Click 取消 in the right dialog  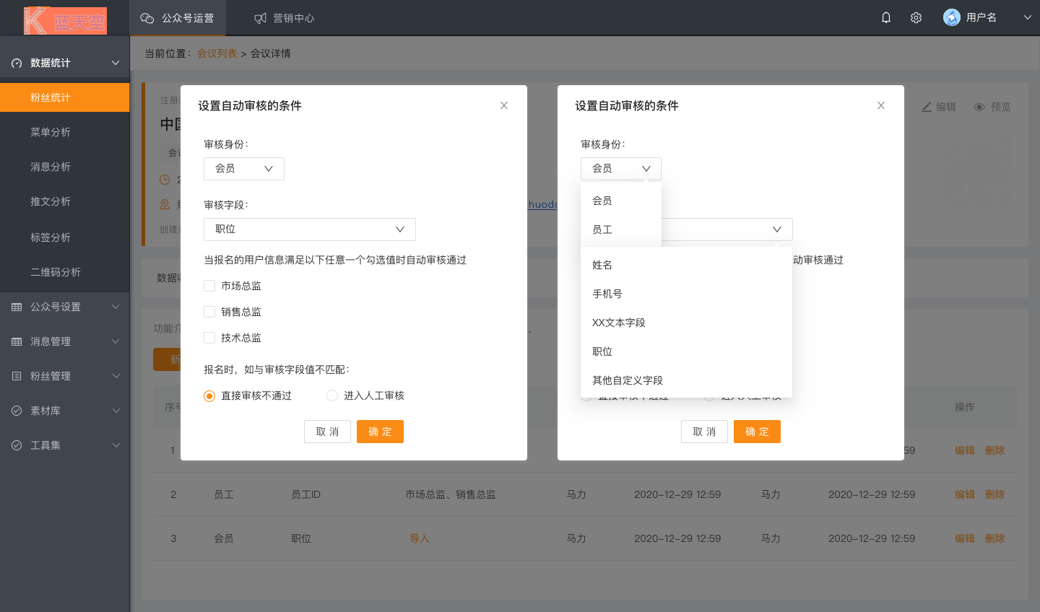tap(704, 432)
